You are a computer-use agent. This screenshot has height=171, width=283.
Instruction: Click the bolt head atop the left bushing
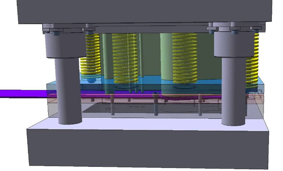point(56,32)
